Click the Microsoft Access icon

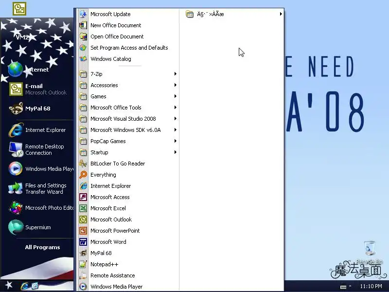pyautogui.click(x=83, y=197)
